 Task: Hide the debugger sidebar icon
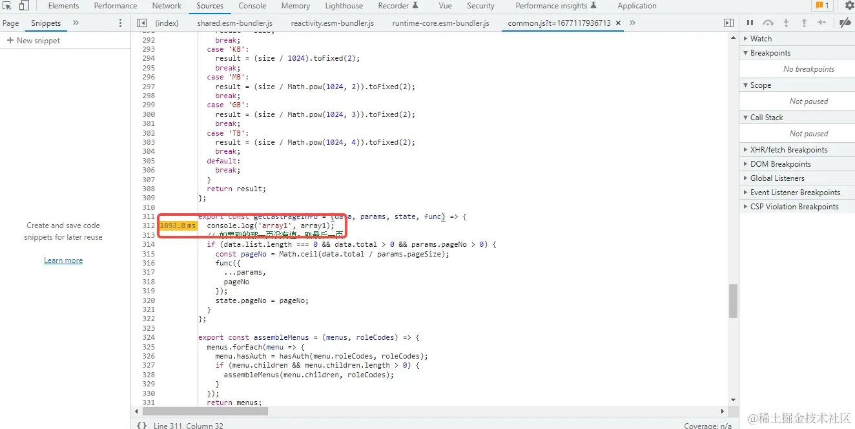[728, 23]
